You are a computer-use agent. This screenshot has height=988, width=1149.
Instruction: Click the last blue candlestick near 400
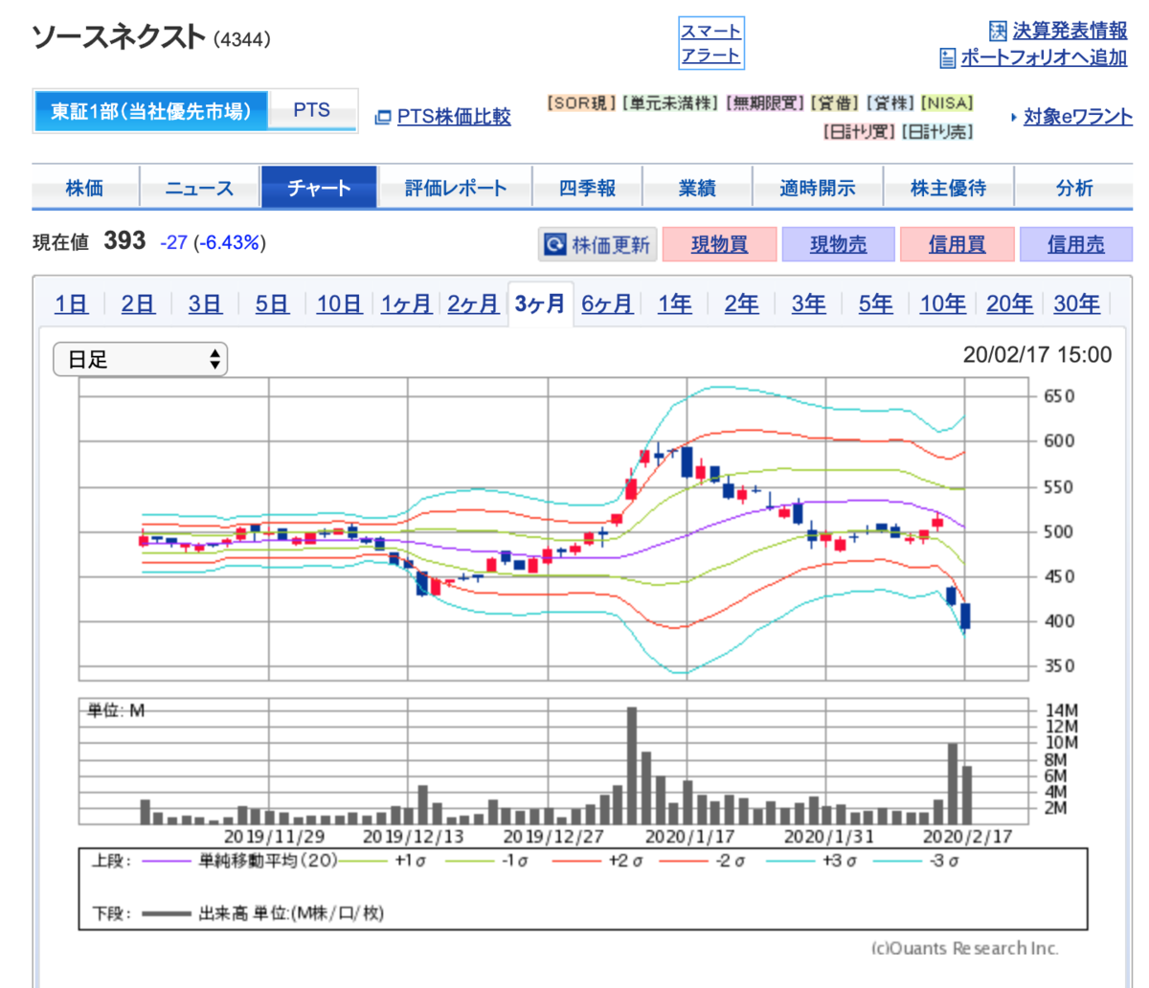pos(965,616)
